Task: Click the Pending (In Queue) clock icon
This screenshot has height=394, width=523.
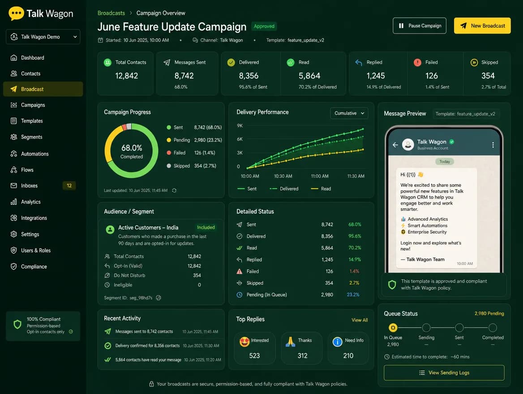Action: (240, 295)
